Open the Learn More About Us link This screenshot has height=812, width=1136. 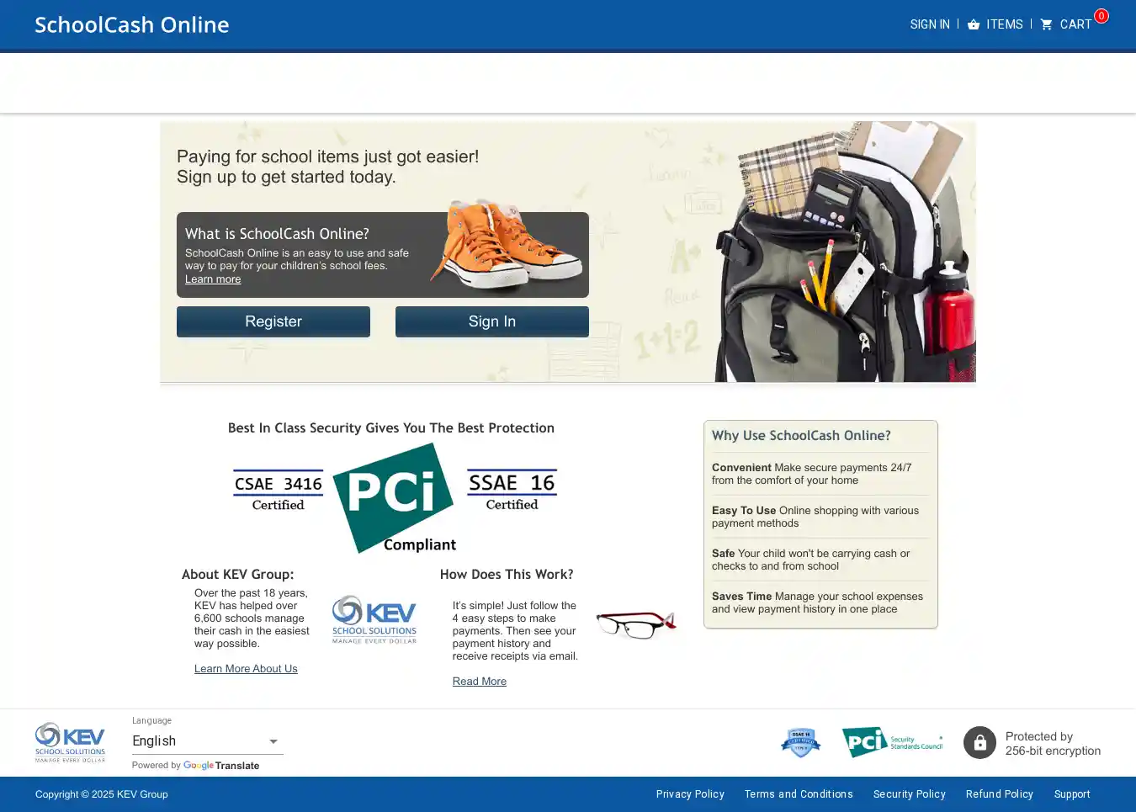(246, 669)
